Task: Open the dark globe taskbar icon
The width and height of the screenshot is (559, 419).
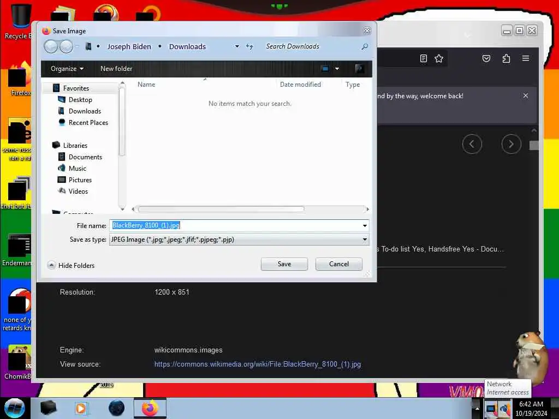Action: [x=117, y=408]
